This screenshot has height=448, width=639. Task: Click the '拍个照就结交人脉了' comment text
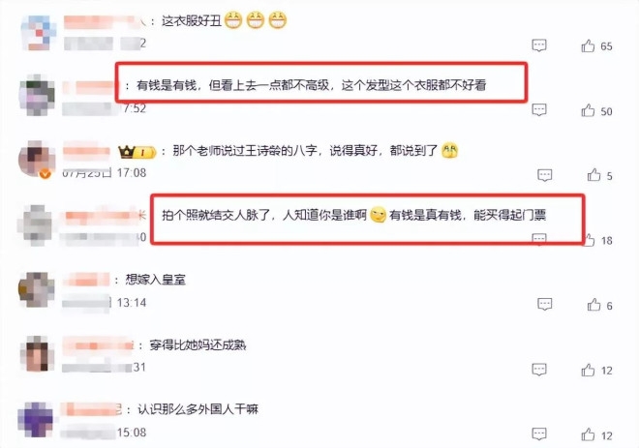[353, 215]
